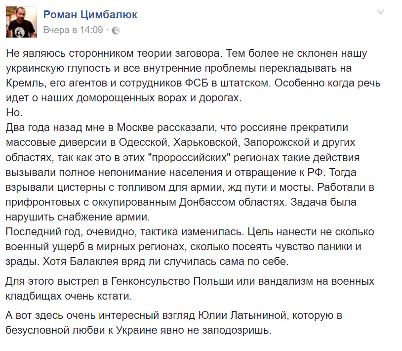402x351 pixels.
Task: Click the standalone line 'Но.'
Action: coord(14,113)
